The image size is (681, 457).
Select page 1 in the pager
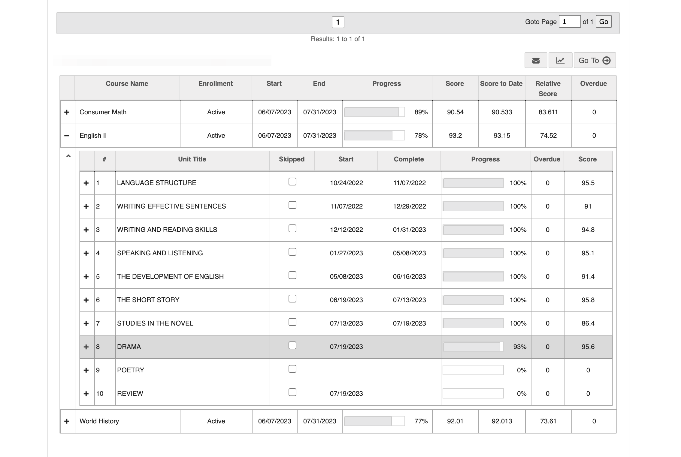click(338, 22)
